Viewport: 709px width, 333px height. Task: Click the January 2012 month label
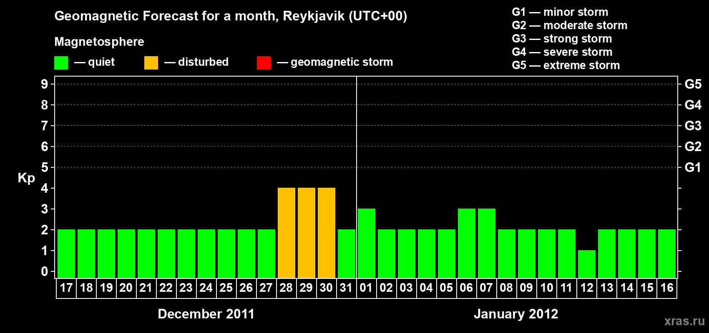[516, 314]
